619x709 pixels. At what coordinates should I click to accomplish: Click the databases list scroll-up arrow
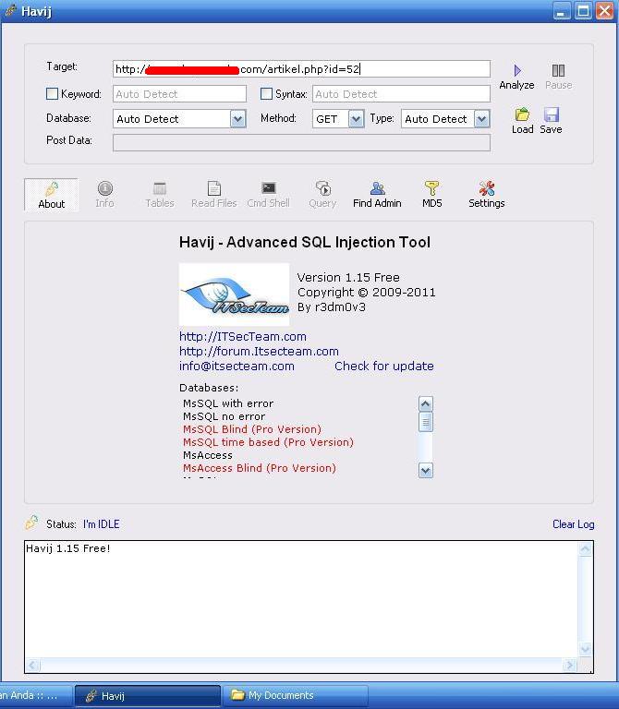click(x=425, y=403)
